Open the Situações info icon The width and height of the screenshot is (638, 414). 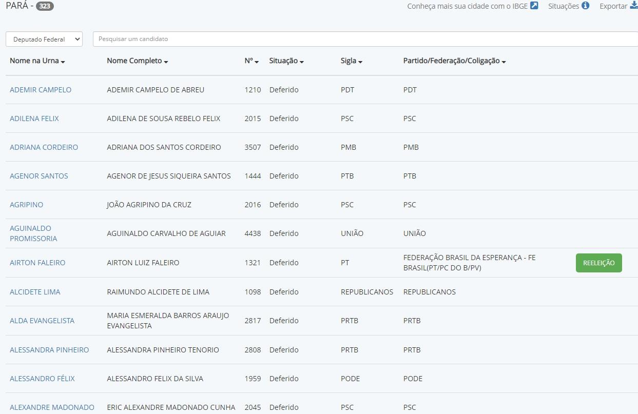(x=585, y=6)
